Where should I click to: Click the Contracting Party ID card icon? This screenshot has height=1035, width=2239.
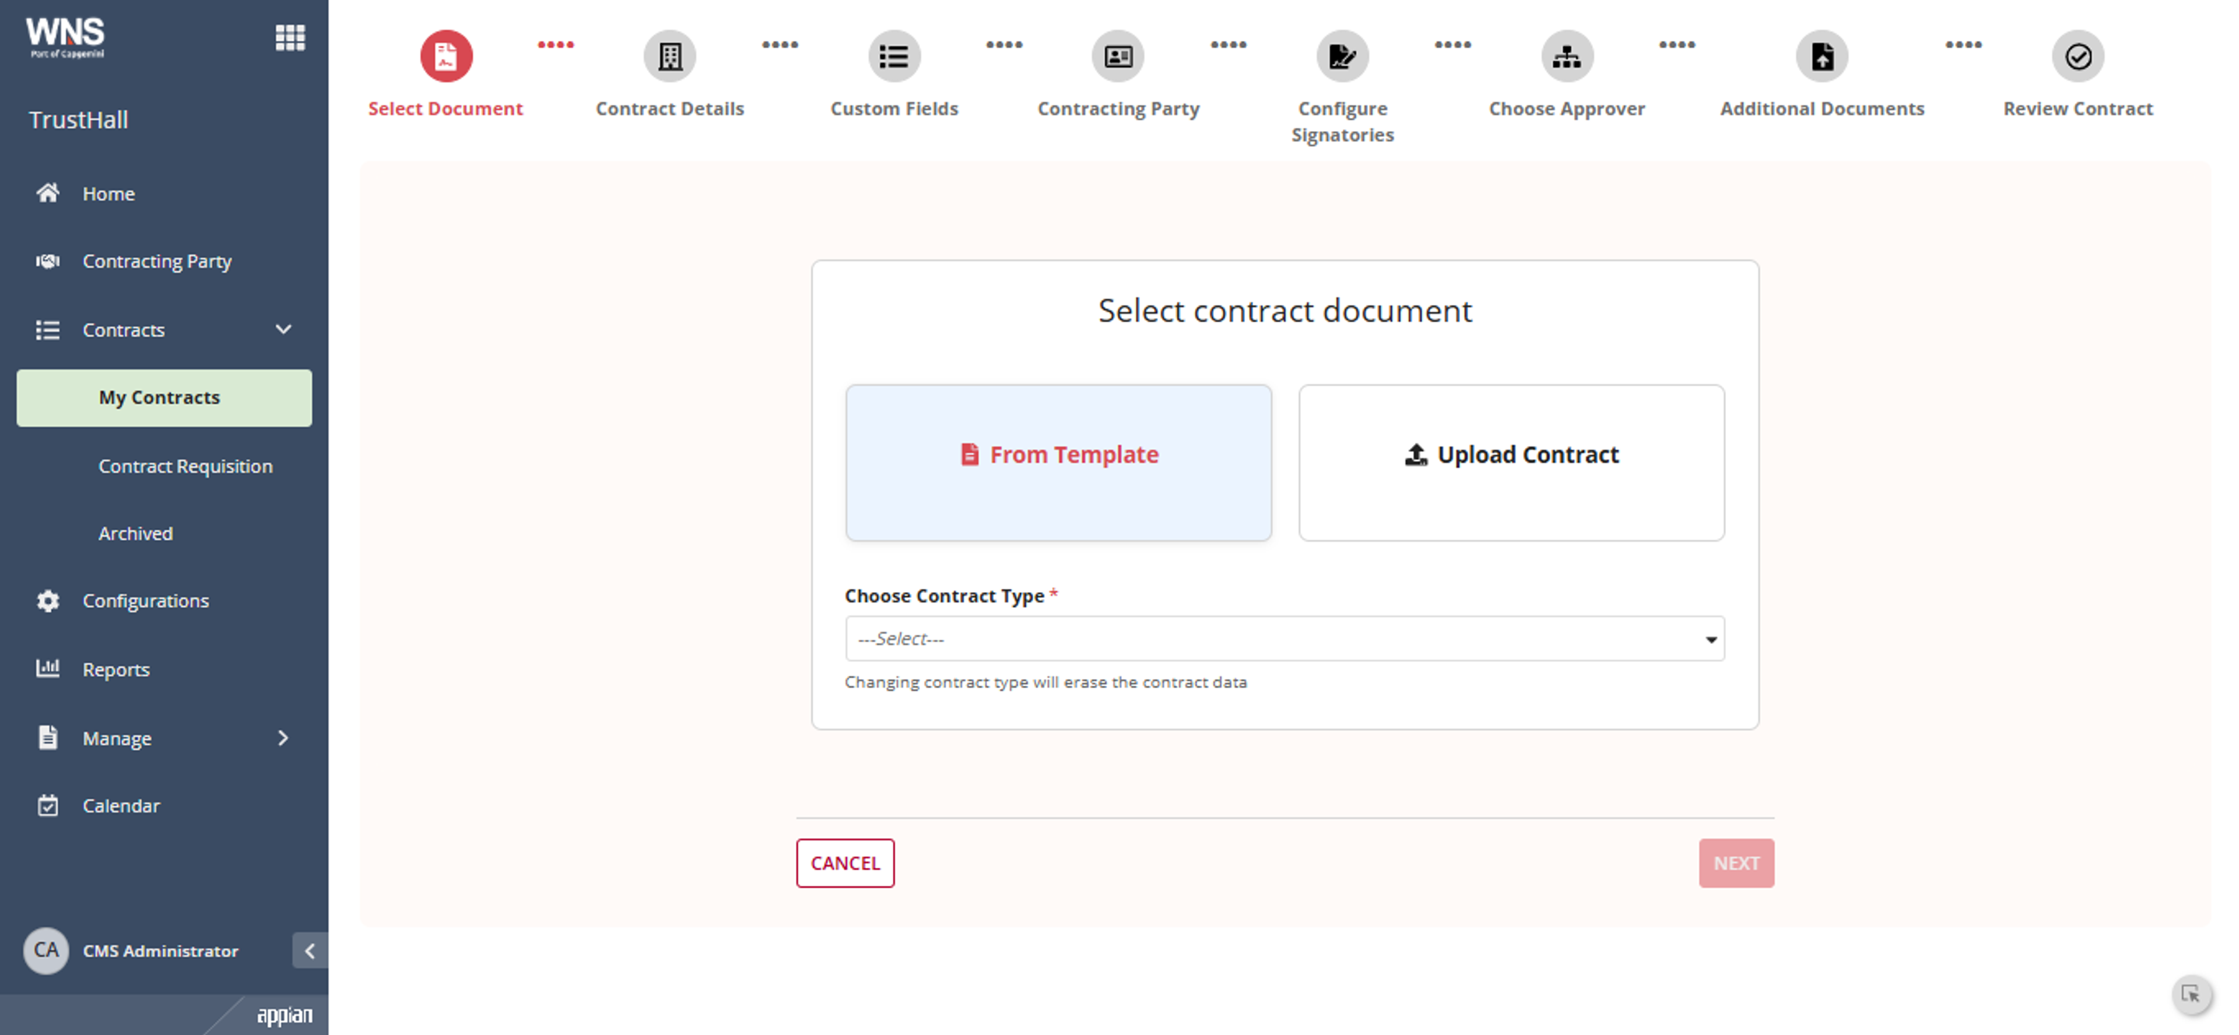tap(1118, 57)
